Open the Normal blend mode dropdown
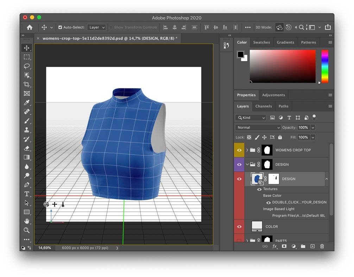Screen dimensions: 354x277 click(x=258, y=127)
